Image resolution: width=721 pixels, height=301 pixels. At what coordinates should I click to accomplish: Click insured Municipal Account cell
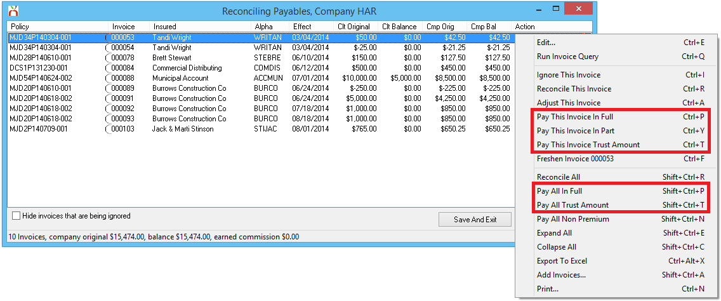click(x=180, y=78)
